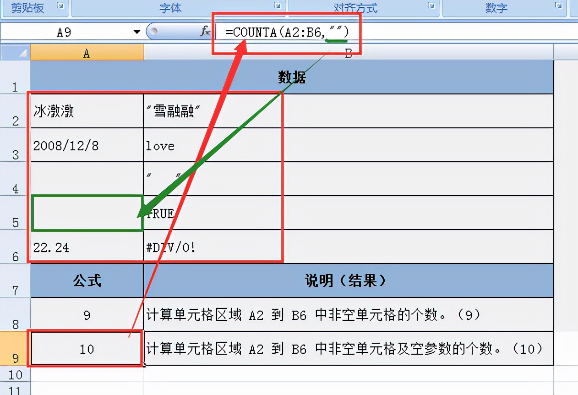Select row 4 header
The image size is (578, 395).
(15, 179)
